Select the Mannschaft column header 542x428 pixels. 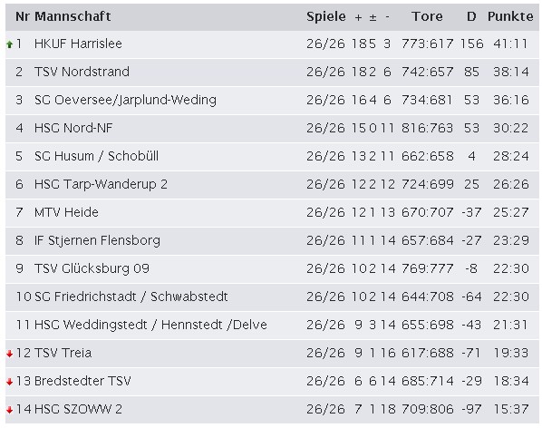(x=73, y=16)
